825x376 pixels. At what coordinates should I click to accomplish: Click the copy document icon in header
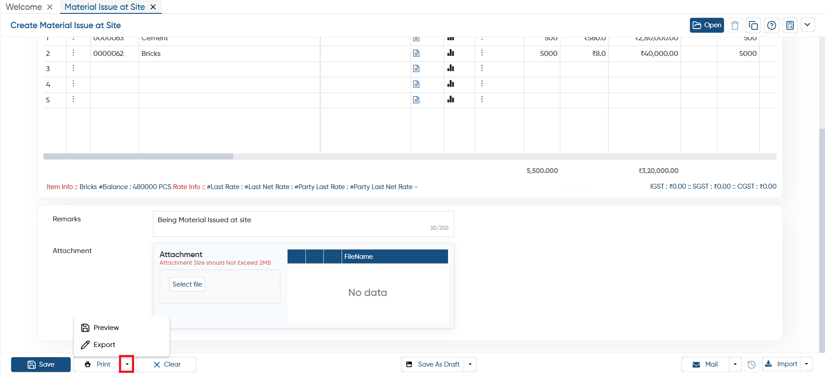click(x=753, y=25)
